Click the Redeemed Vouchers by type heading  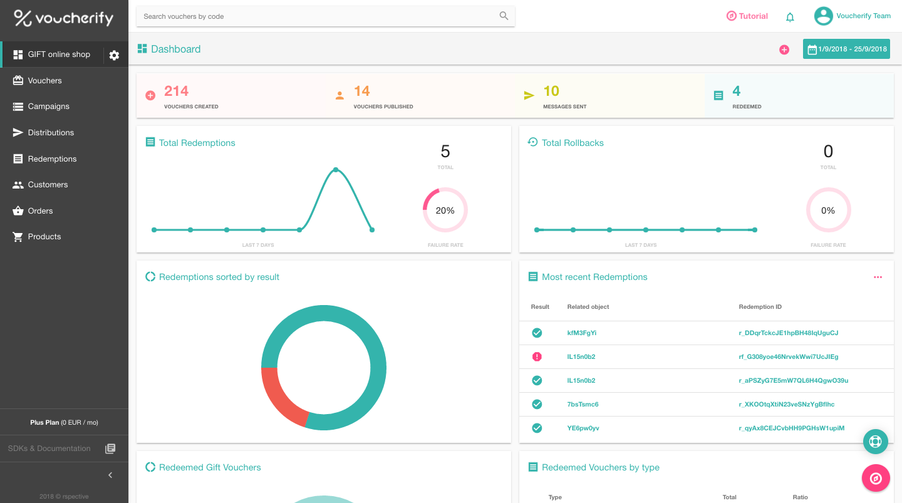click(601, 467)
